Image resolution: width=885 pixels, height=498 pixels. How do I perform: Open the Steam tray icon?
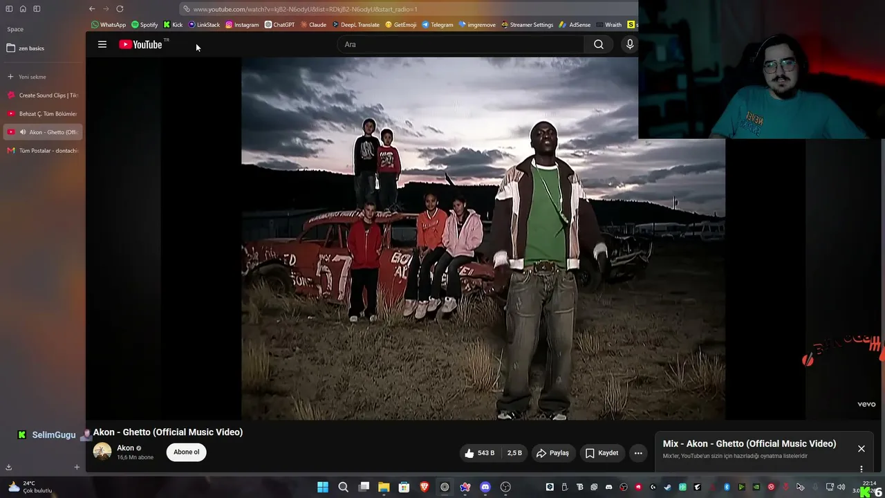[x=668, y=487]
